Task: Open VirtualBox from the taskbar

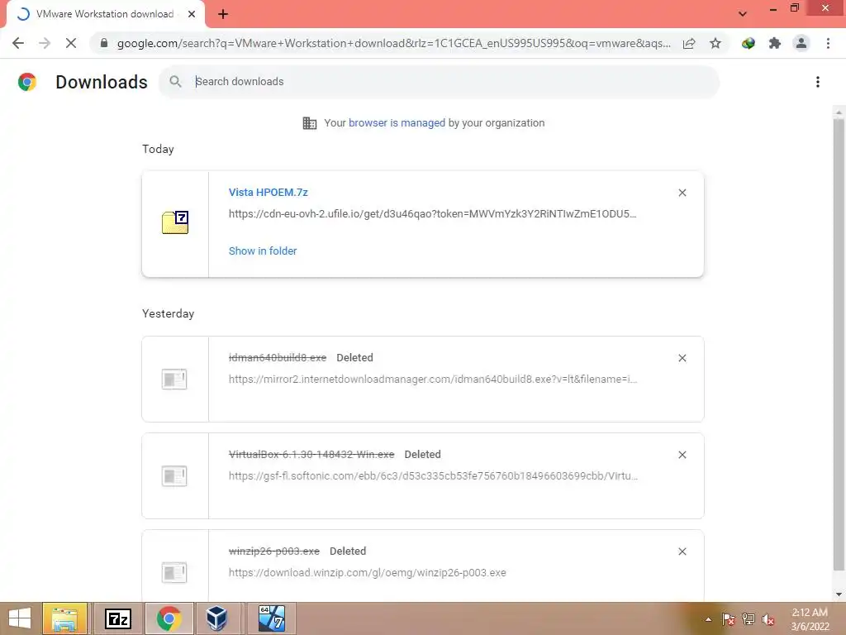Action: (217, 618)
